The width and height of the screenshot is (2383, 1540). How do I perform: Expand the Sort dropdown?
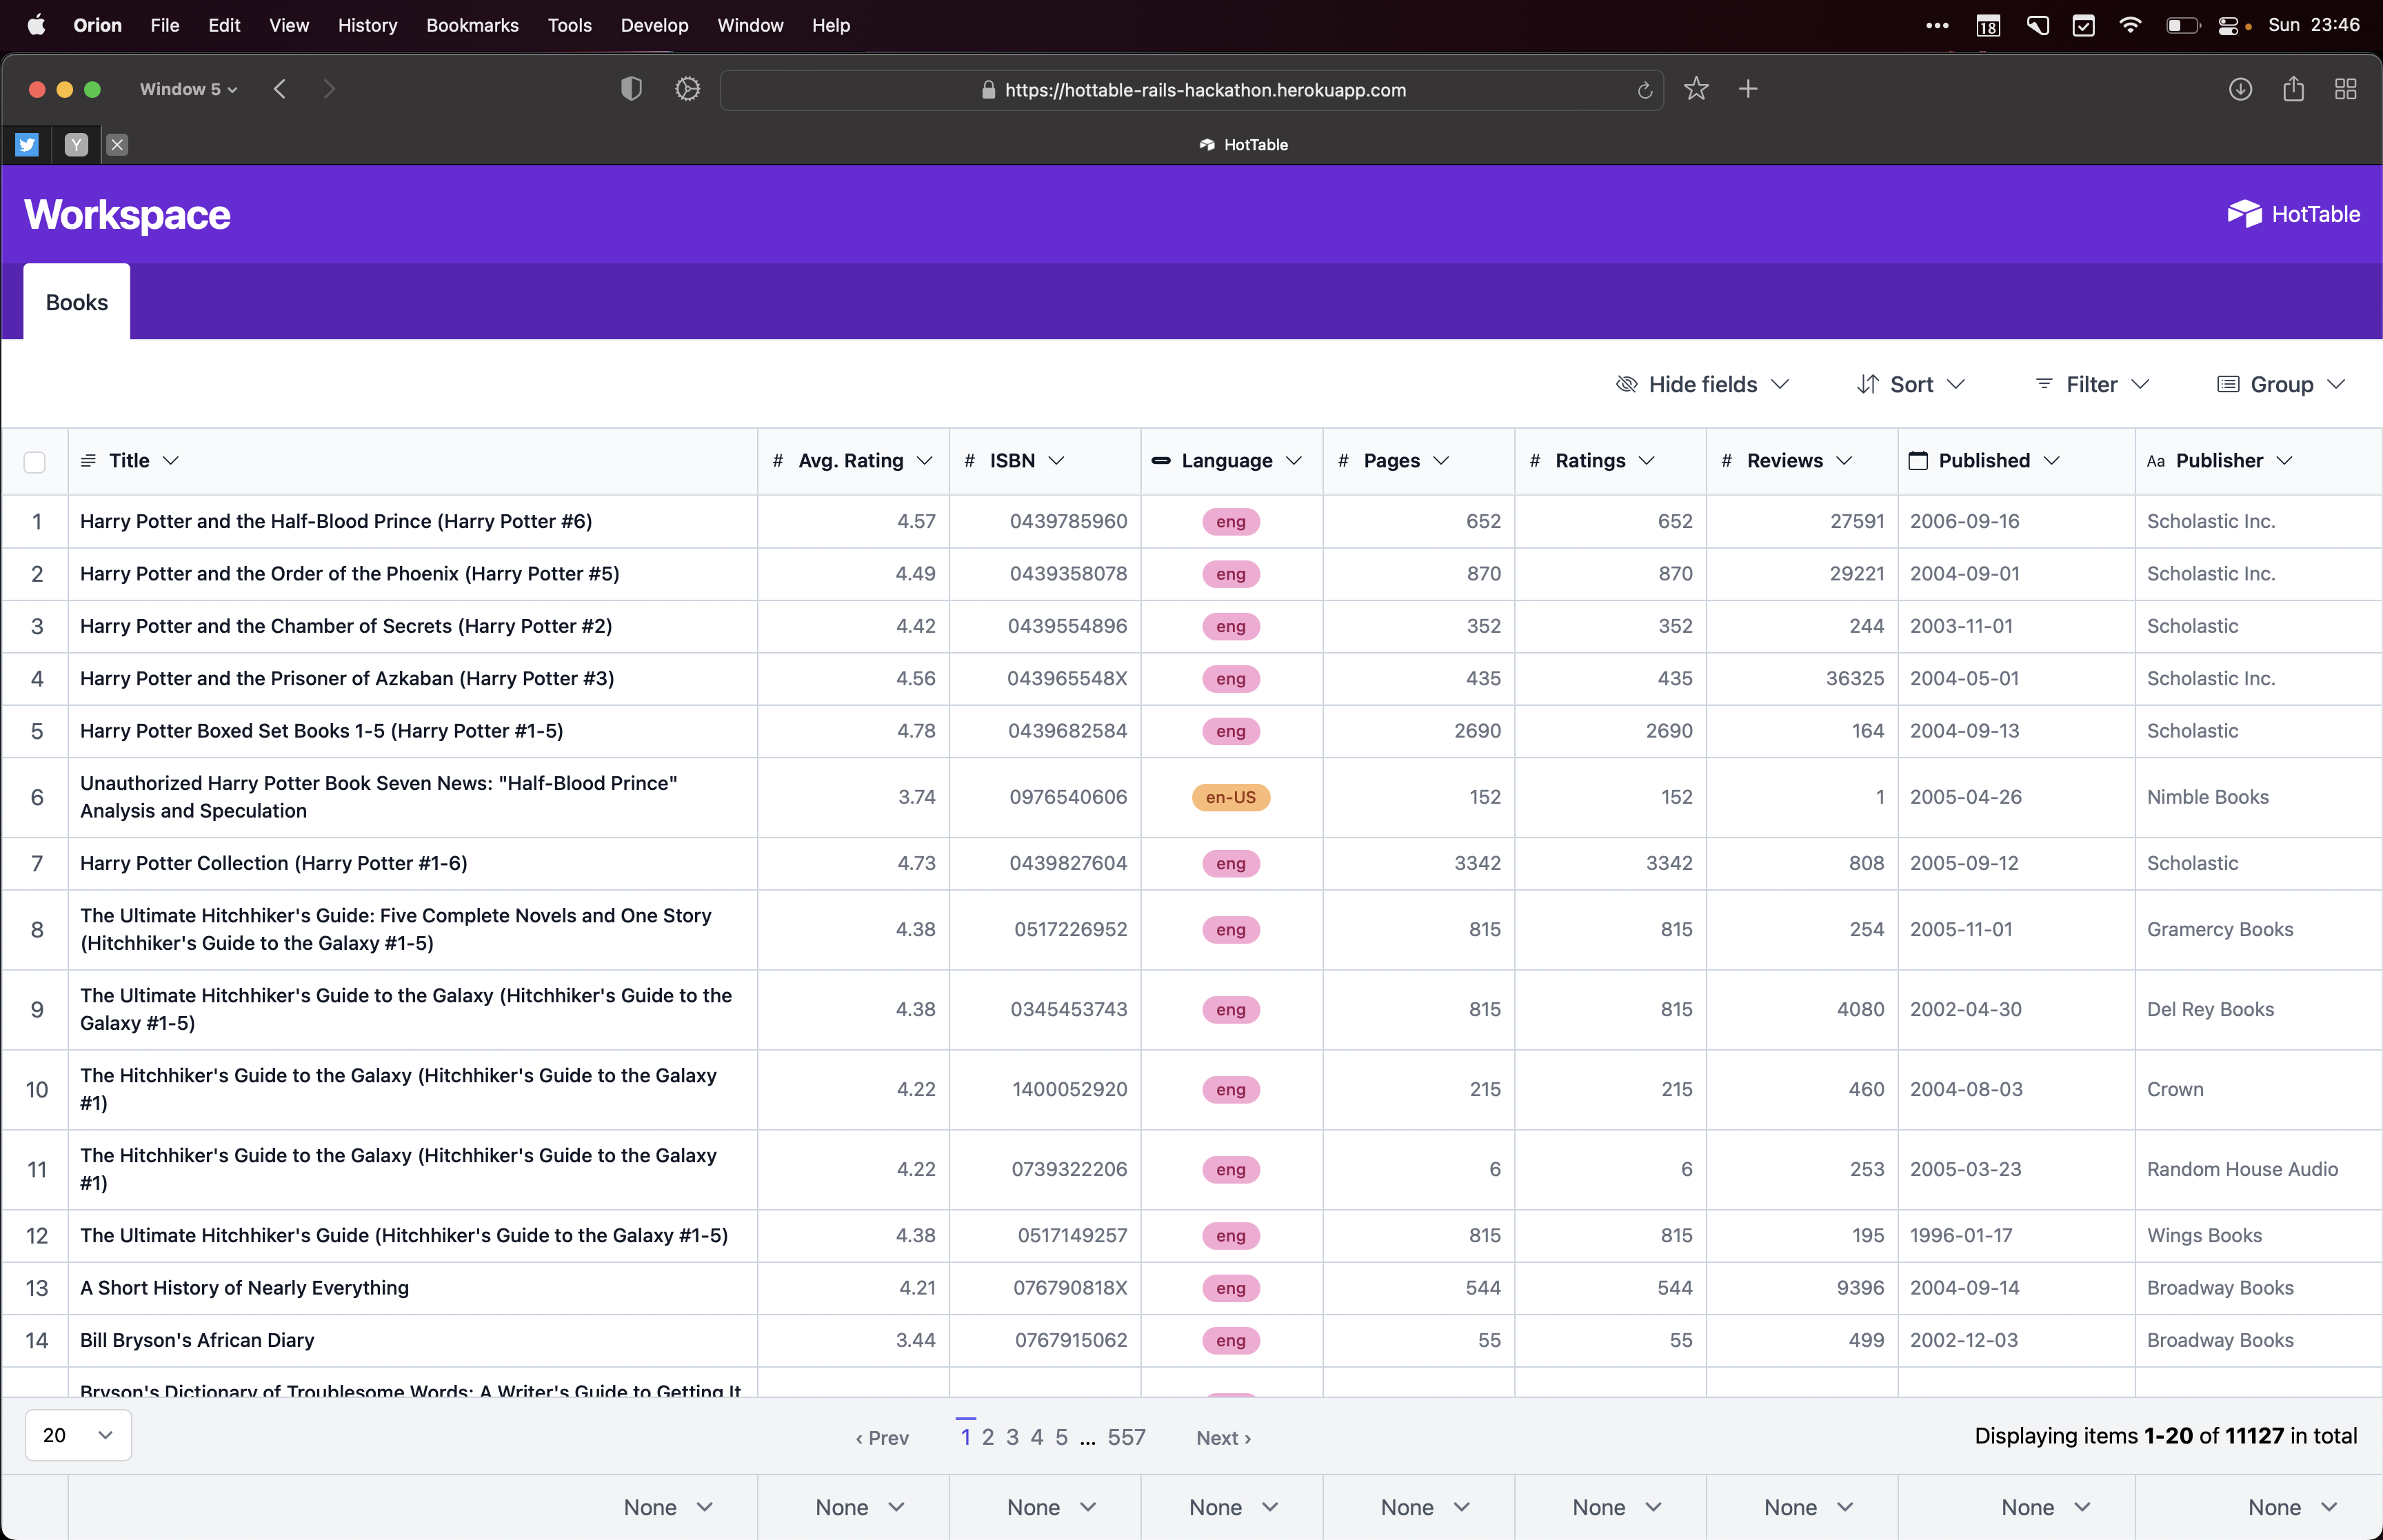pos(1911,384)
